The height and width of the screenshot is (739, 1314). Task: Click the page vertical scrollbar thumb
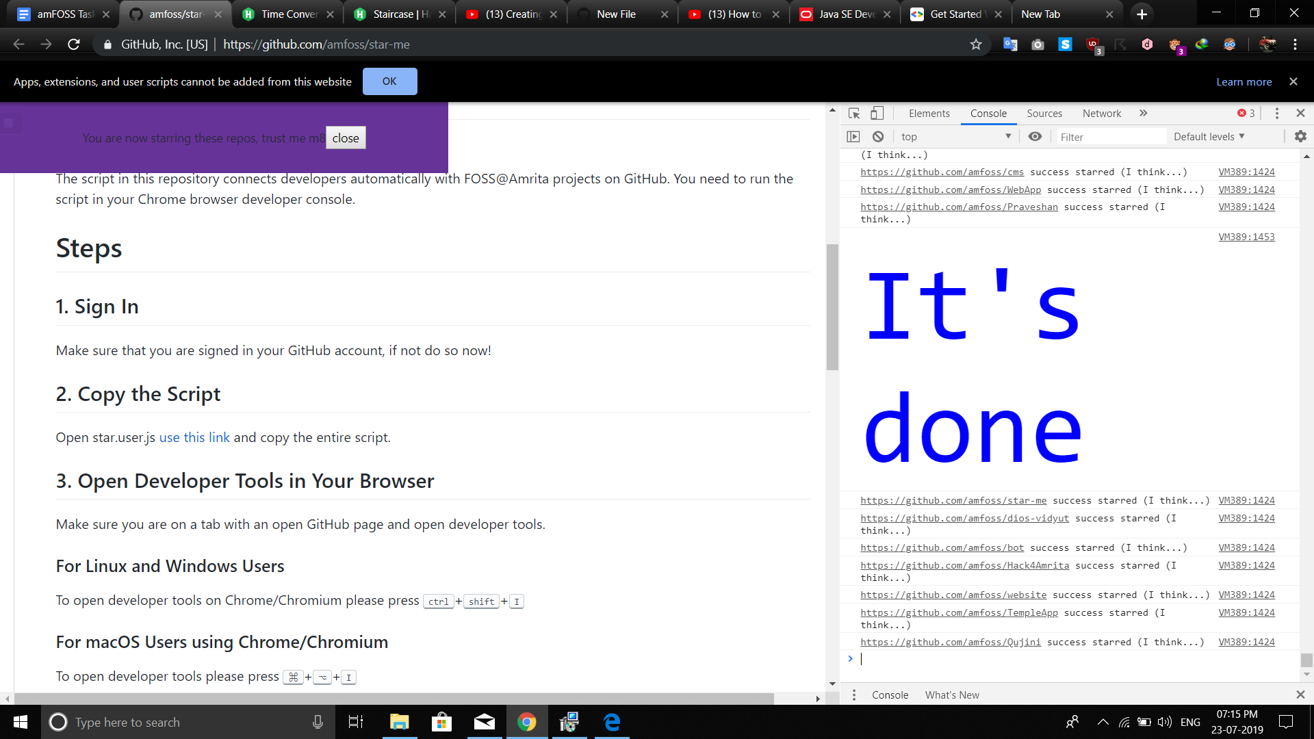832,308
